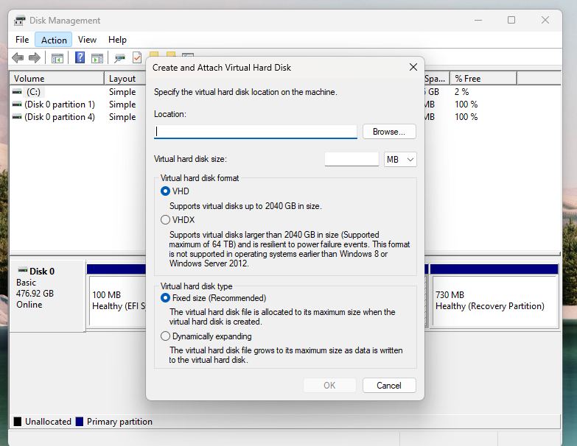
Task: Open the File menu
Action: 22,39
